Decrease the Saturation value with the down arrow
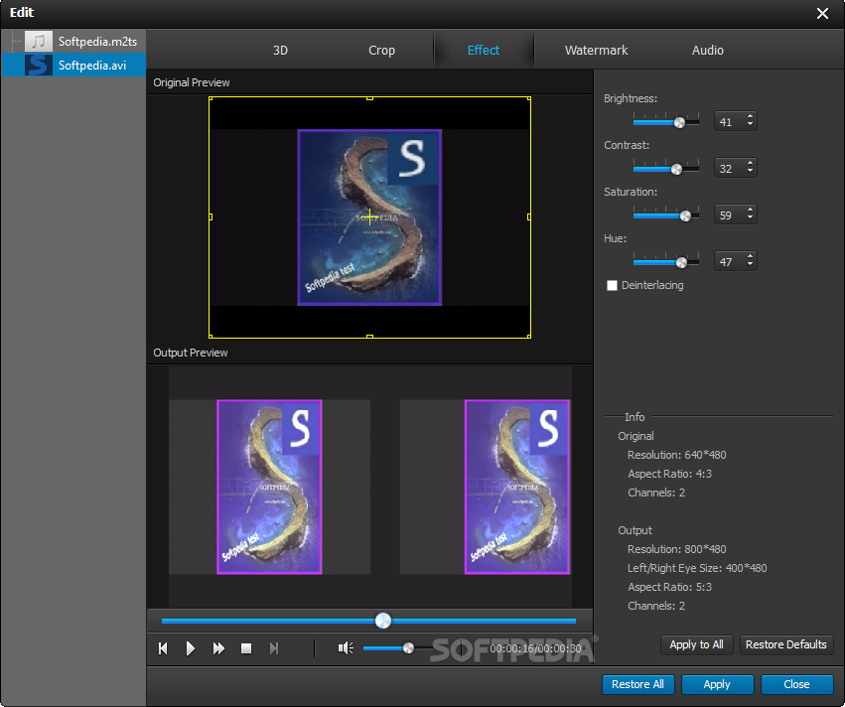The height and width of the screenshot is (707, 845). click(750, 218)
